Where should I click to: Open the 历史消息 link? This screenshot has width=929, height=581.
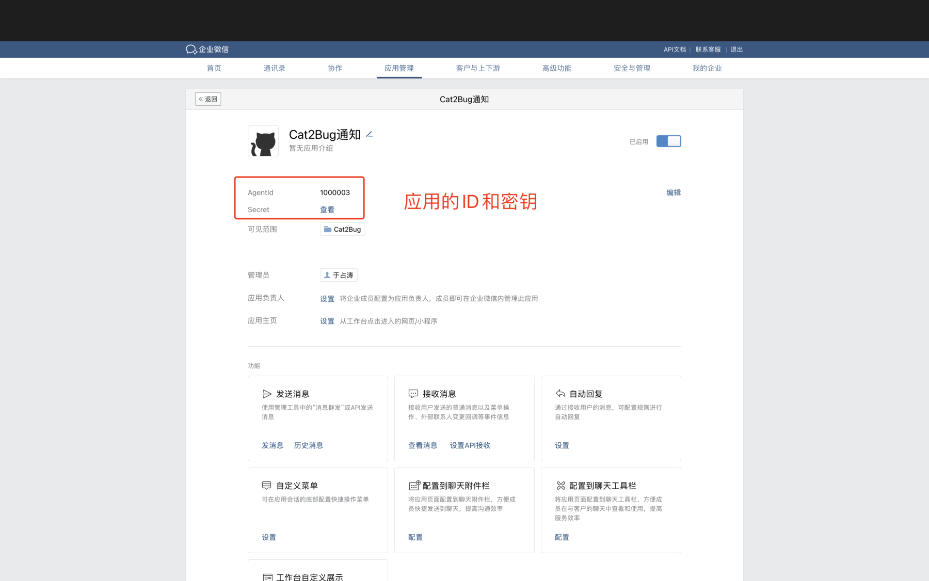(x=309, y=445)
